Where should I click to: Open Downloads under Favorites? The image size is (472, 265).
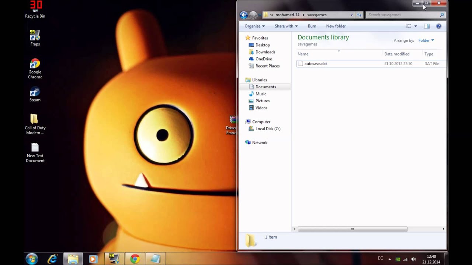(x=265, y=52)
